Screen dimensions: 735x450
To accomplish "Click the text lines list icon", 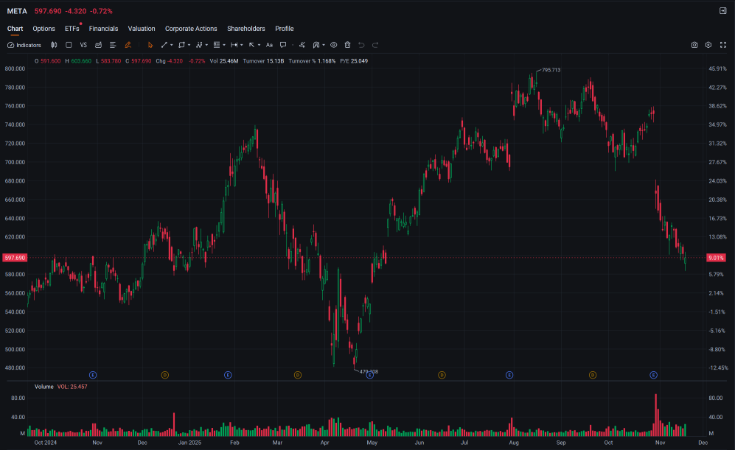I will [113, 45].
